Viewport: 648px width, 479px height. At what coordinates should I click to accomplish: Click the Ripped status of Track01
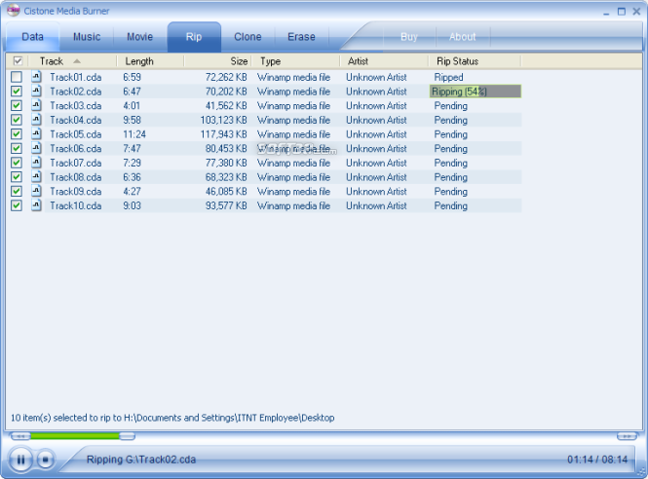pyautogui.click(x=448, y=77)
